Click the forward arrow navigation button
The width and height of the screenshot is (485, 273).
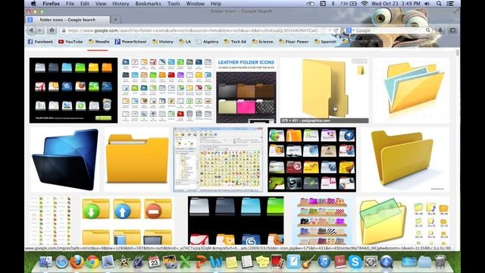point(40,30)
